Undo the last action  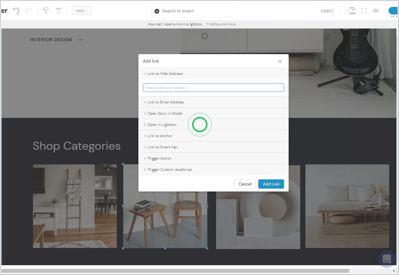click(x=16, y=11)
